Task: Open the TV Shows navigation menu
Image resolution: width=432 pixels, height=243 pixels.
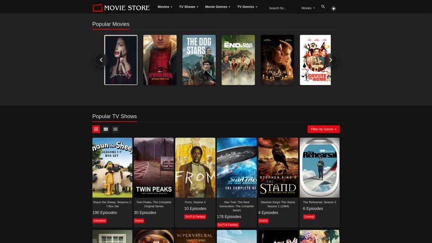Action: tap(189, 7)
